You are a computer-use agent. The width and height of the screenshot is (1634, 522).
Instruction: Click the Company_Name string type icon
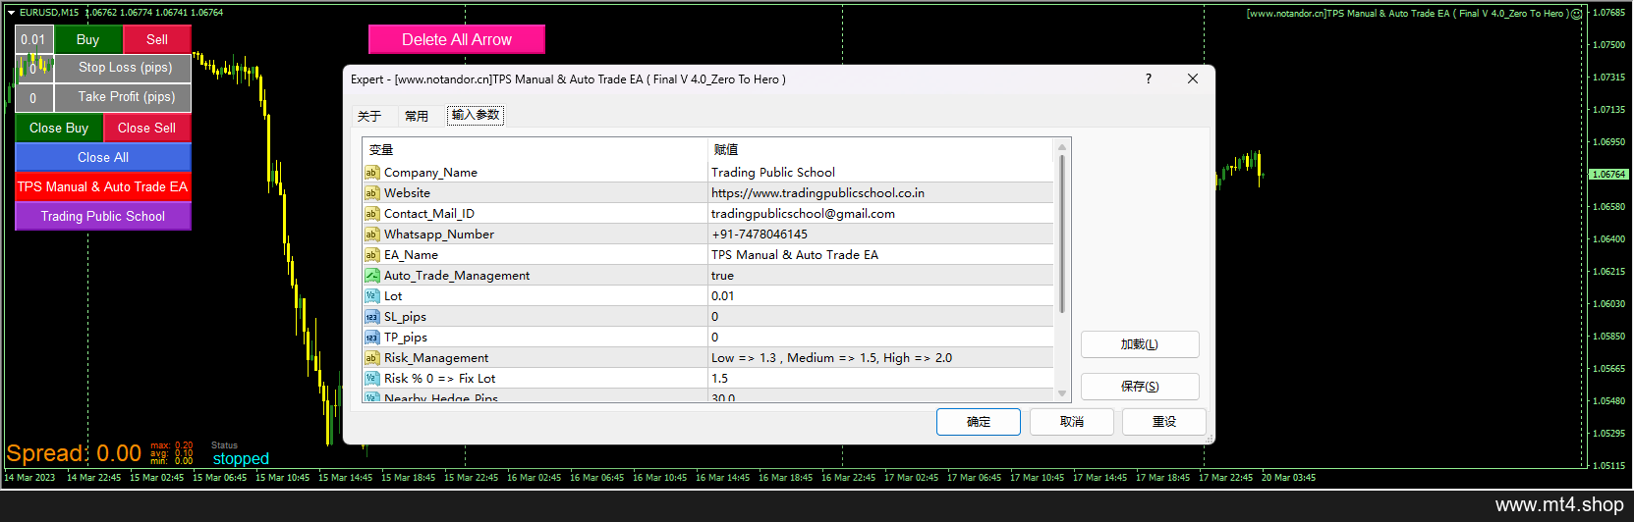pos(372,173)
